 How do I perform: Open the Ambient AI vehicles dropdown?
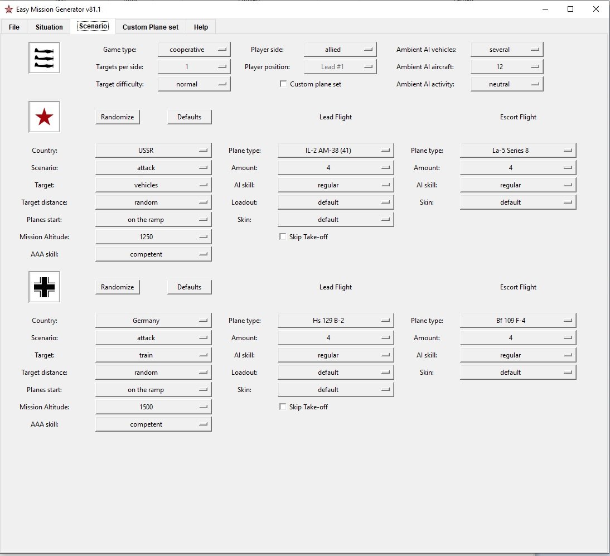point(507,50)
